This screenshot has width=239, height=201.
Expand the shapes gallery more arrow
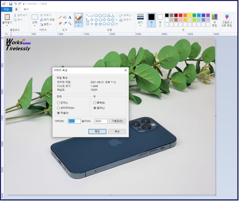click(116, 24)
